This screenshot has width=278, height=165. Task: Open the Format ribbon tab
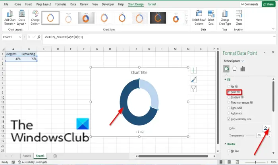tap(152, 4)
